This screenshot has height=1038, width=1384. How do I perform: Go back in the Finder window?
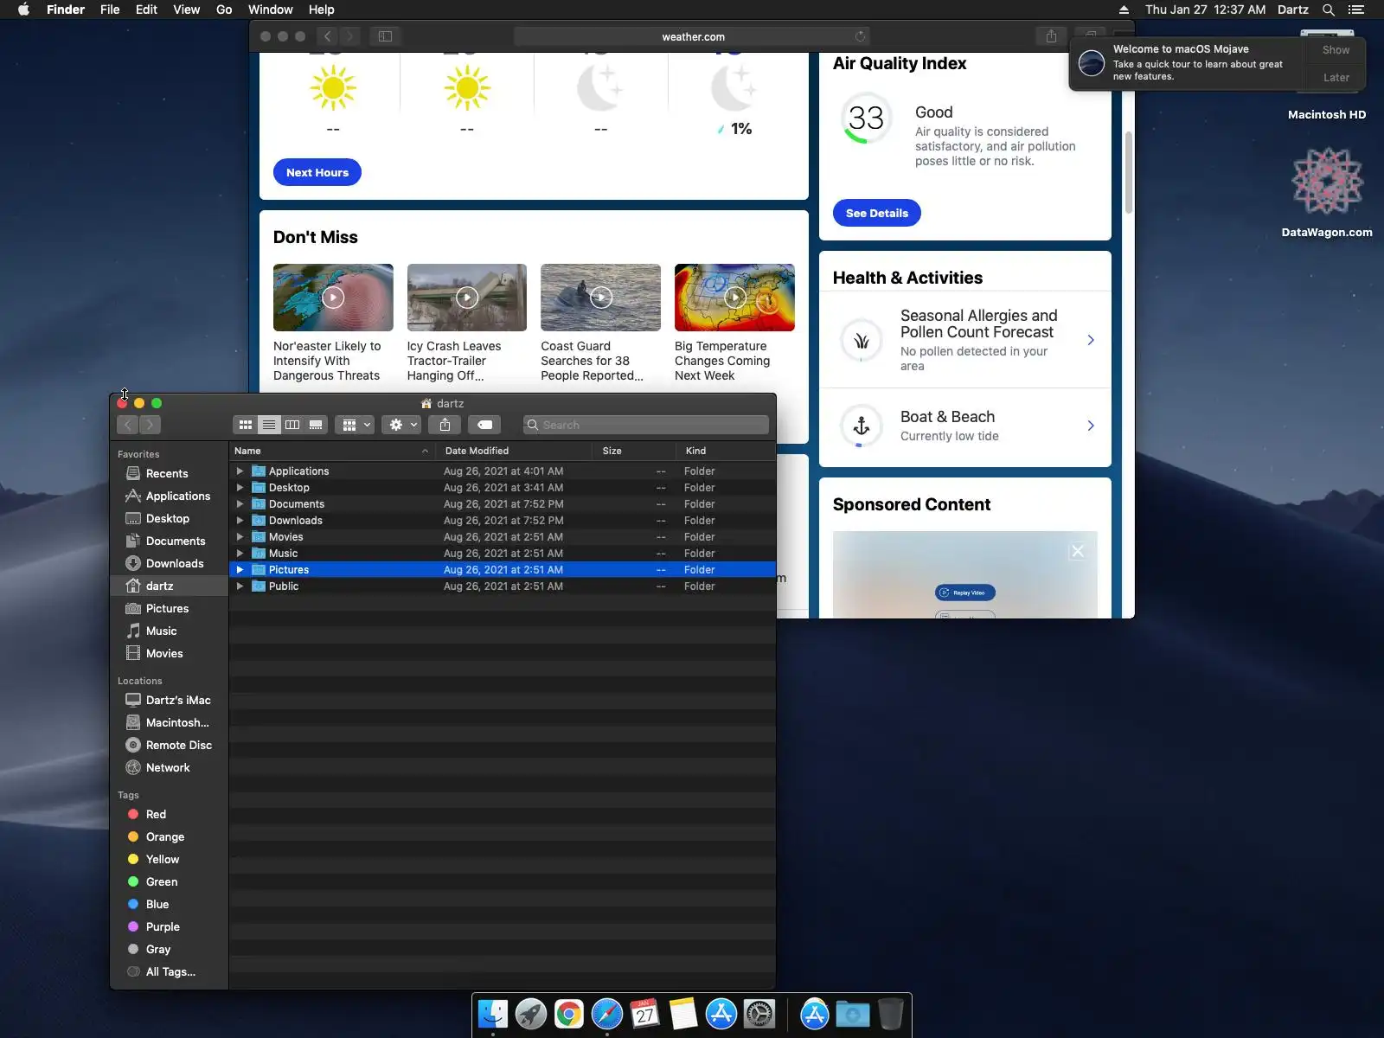128,425
